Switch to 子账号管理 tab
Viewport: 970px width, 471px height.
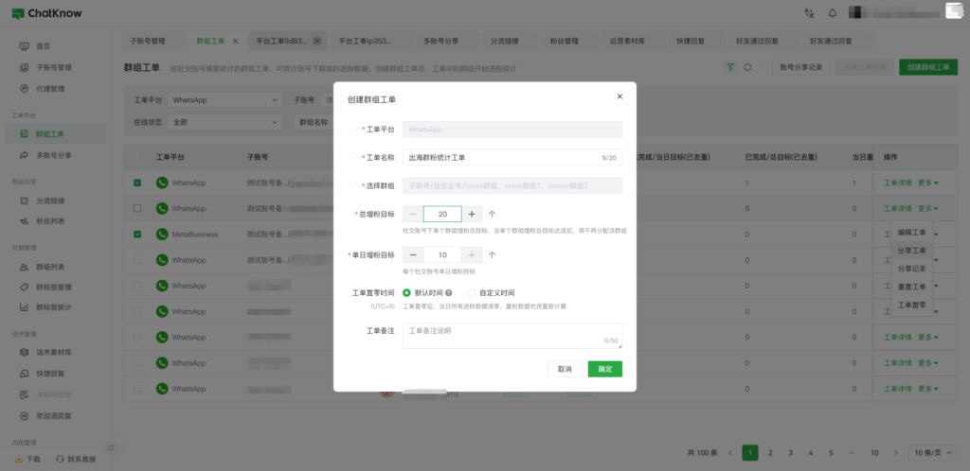pos(147,41)
